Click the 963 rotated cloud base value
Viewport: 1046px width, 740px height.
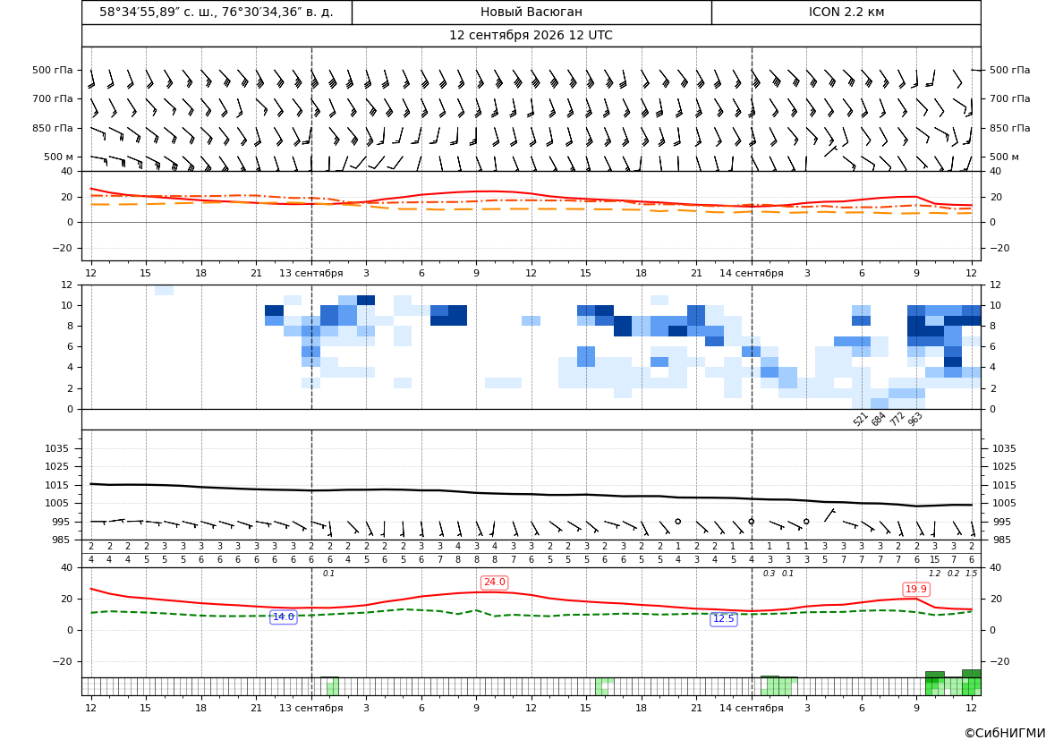(x=914, y=419)
